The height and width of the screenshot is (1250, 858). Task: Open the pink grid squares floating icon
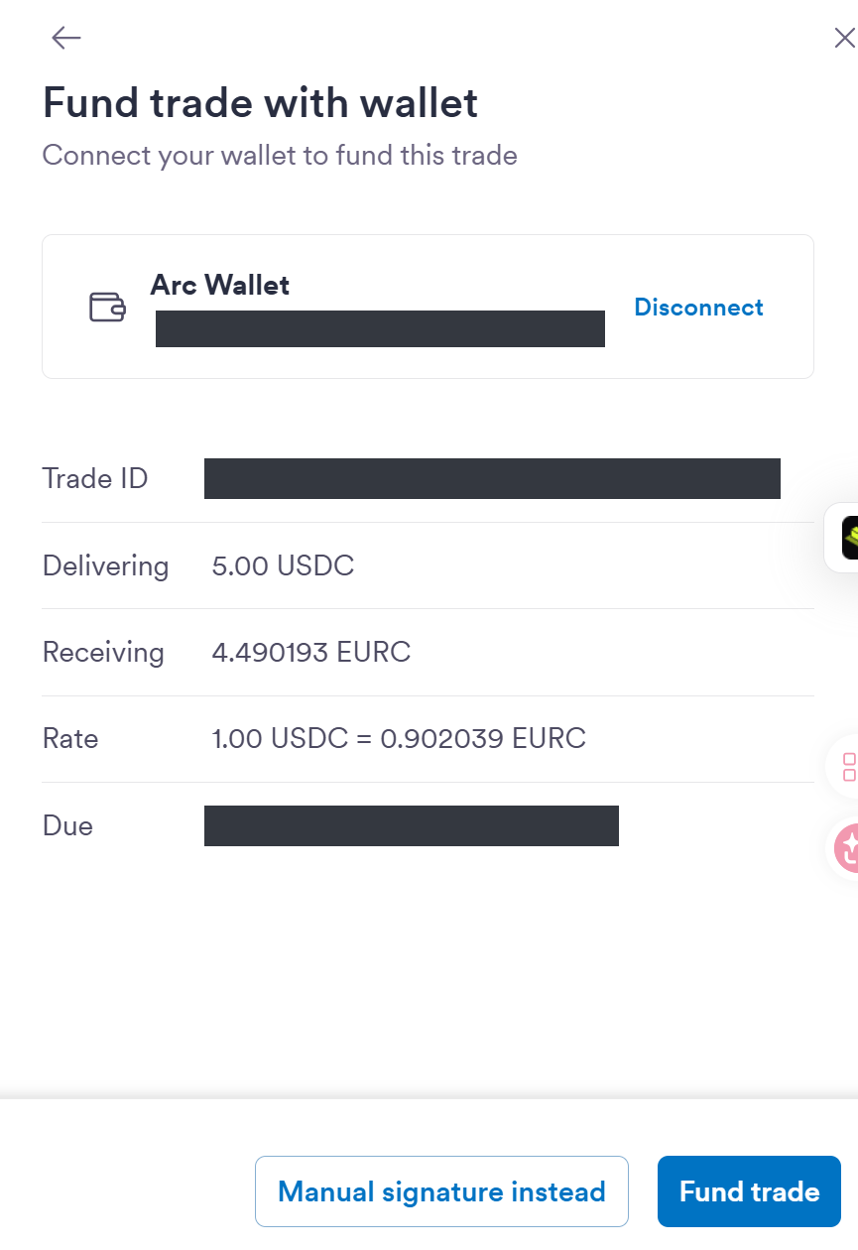tap(848, 766)
